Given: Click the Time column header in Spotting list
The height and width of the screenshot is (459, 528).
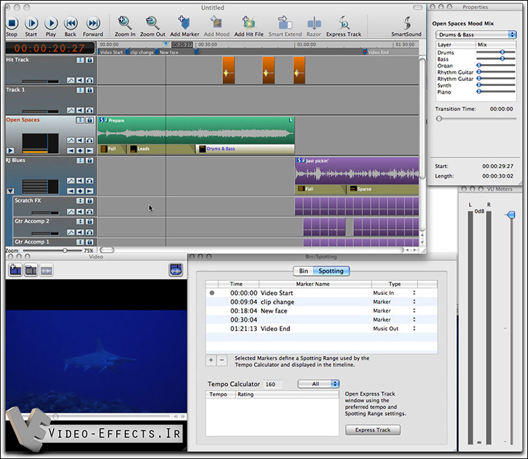Looking at the screenshot, I should pos(239,284).
